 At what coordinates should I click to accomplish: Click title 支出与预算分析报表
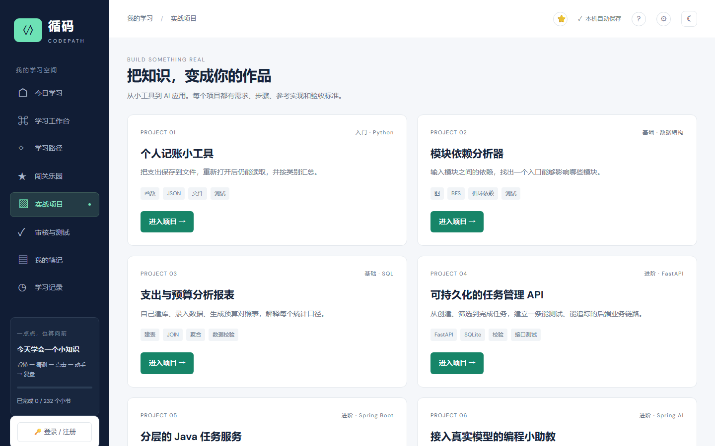[188, 295]
